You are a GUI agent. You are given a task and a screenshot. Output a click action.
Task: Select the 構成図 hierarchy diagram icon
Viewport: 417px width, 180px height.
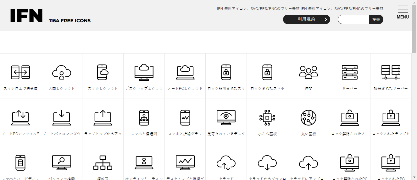pyautogui.click(x=103, y=163)
